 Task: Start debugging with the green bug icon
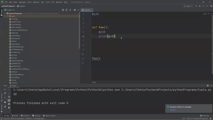(x=200, y=6)
